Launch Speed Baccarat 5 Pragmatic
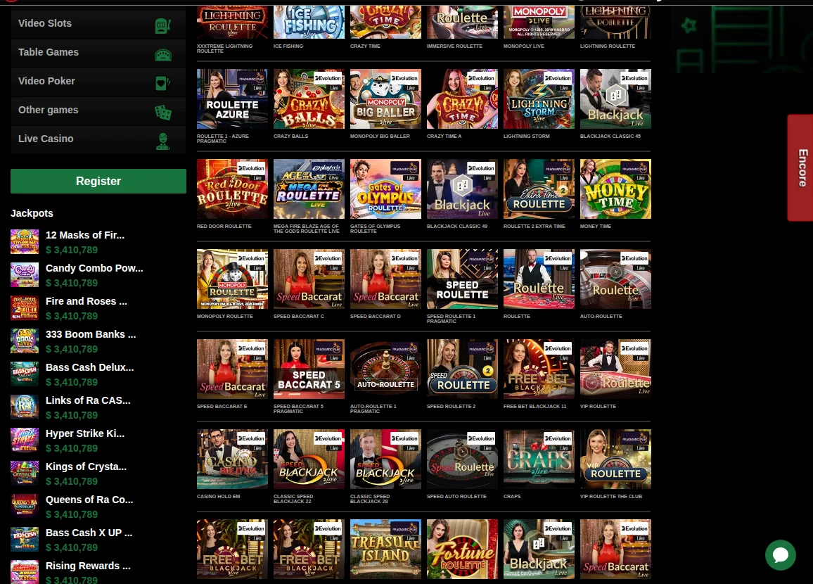This screenshot has height=584, width=813. tap(309, 369)
